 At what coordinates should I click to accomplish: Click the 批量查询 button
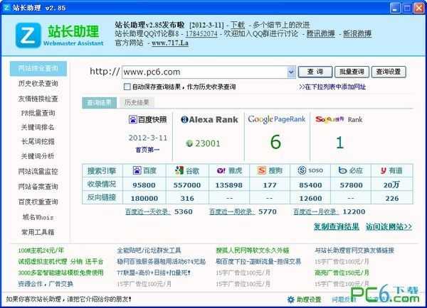tap(352, 72)
